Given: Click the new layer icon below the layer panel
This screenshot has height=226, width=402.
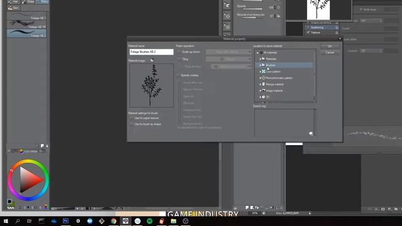Looking at the screenshot, I should (247, 208).
